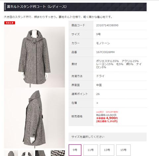Select size 11号 button
This screenshot has height=156, width=159.
(90, 150)
